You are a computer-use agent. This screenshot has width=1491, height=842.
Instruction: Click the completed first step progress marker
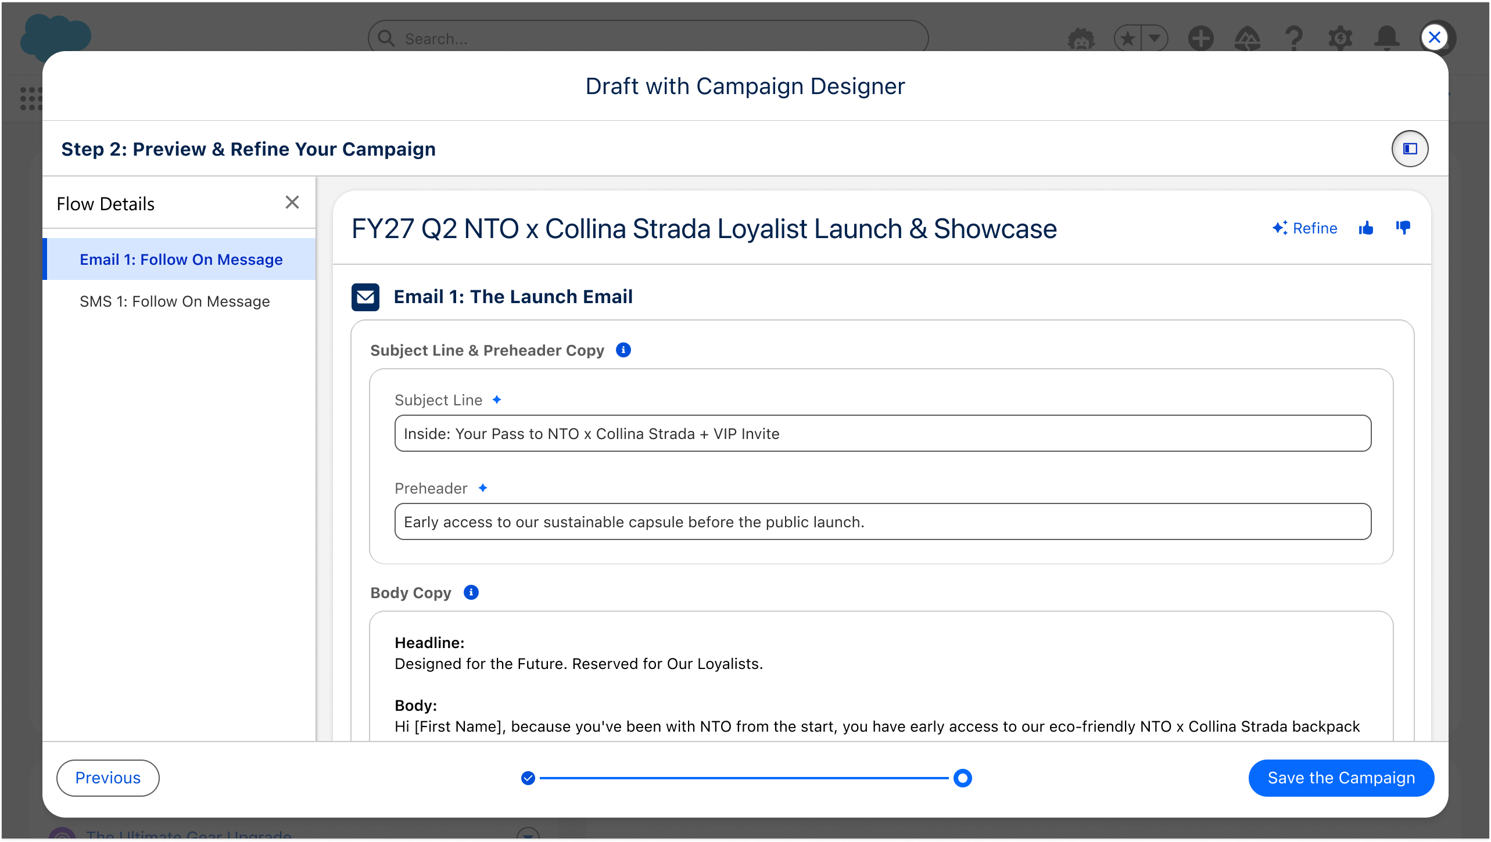point(528,778)
